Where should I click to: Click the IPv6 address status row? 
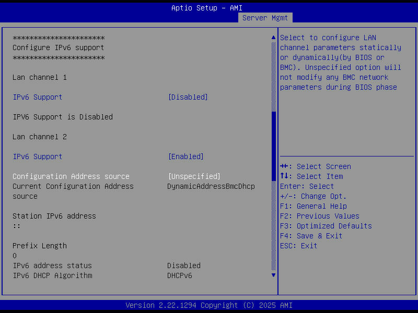pos(52,265)
